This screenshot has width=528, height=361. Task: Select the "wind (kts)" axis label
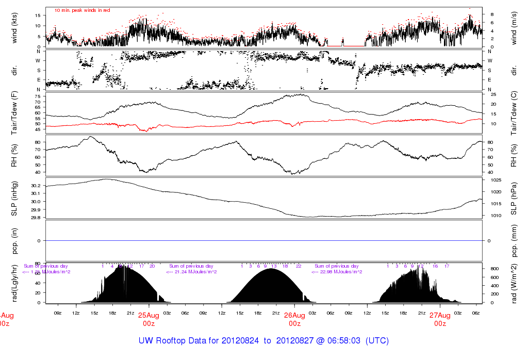(14, 28)
